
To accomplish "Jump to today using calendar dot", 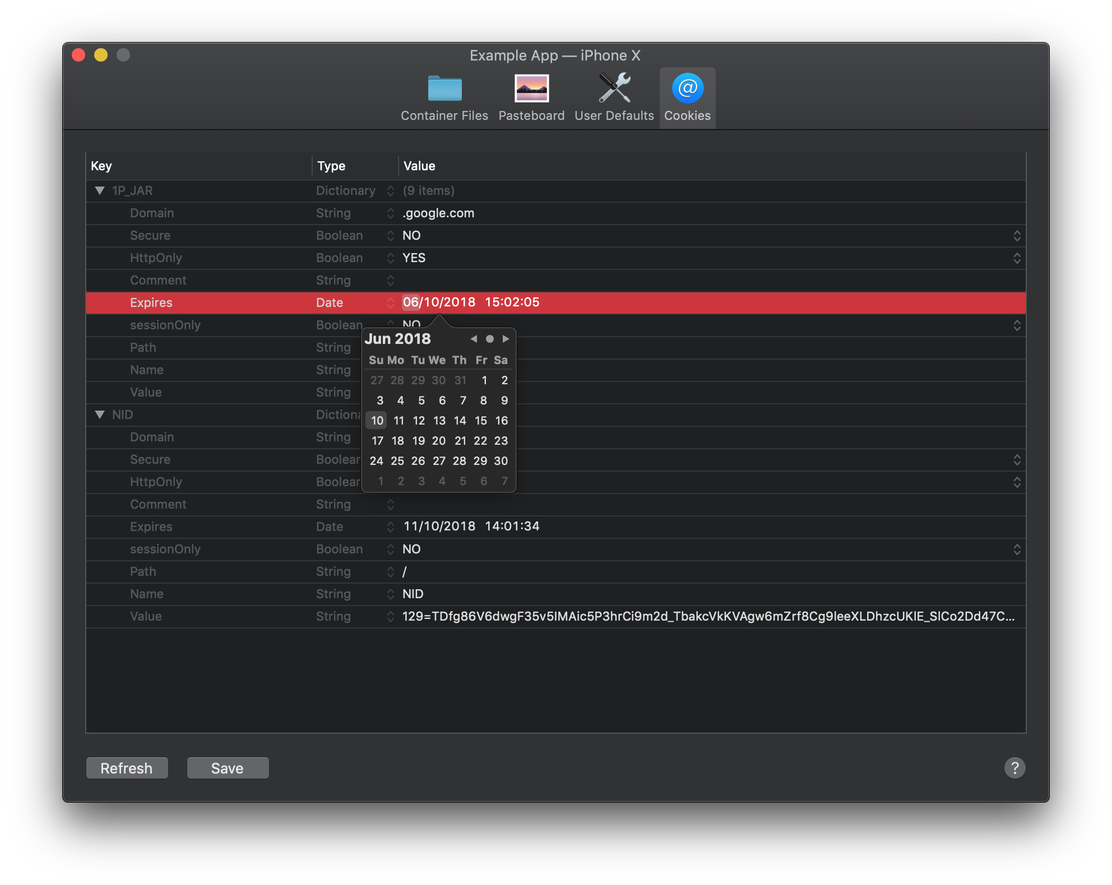I will click(489, 339).
